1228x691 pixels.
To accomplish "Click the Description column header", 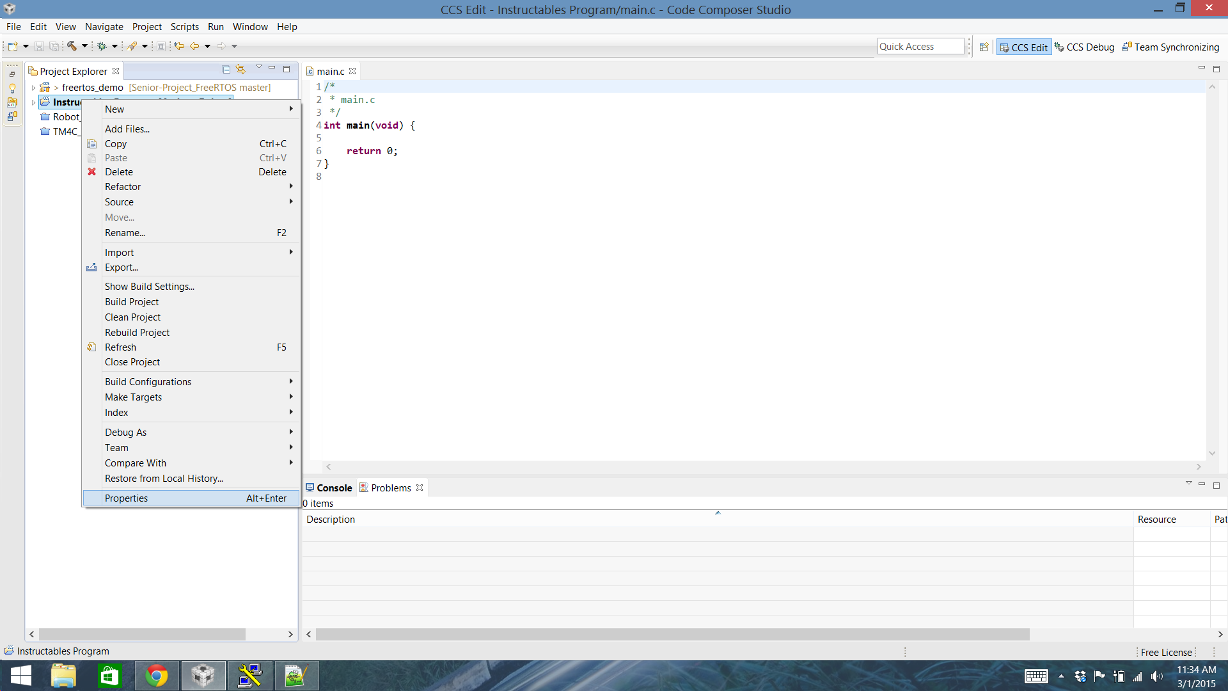I will tap(717, 520).
